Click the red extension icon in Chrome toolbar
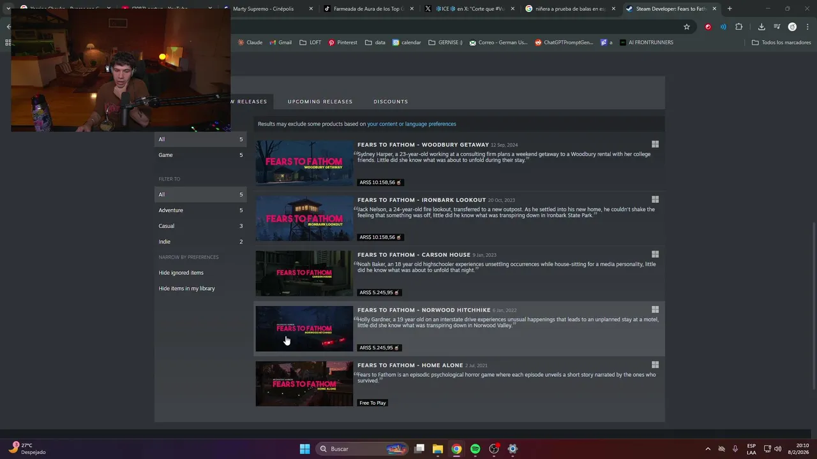The image size is (817, 459). [x=708, y=27]
